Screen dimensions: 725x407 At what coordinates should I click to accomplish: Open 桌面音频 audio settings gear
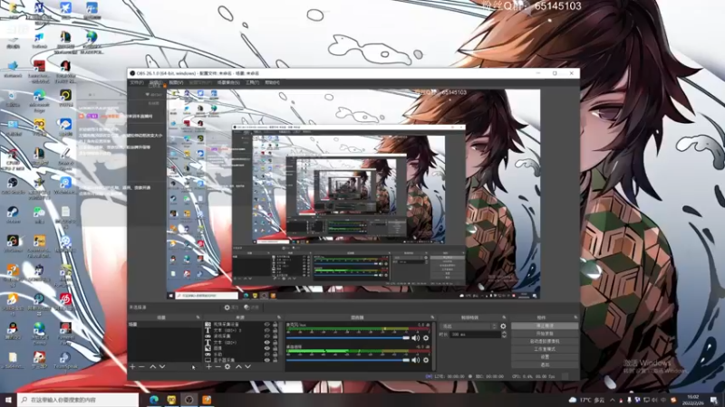pyautogui.click(x=426, y=360)
